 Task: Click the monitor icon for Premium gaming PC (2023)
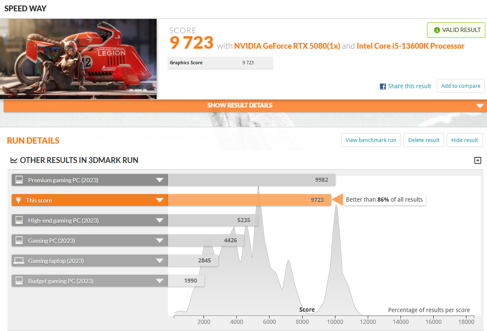(19, 180)
